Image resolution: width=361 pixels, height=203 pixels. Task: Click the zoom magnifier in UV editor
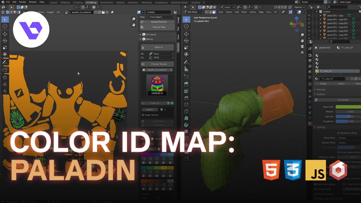coord(134,19)
